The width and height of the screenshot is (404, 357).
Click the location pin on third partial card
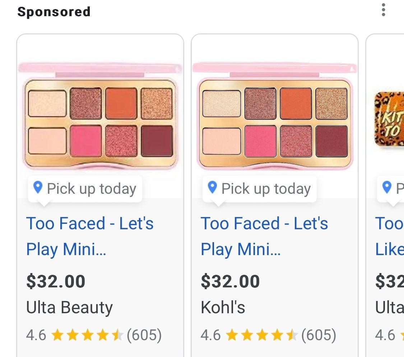point(387,187)
